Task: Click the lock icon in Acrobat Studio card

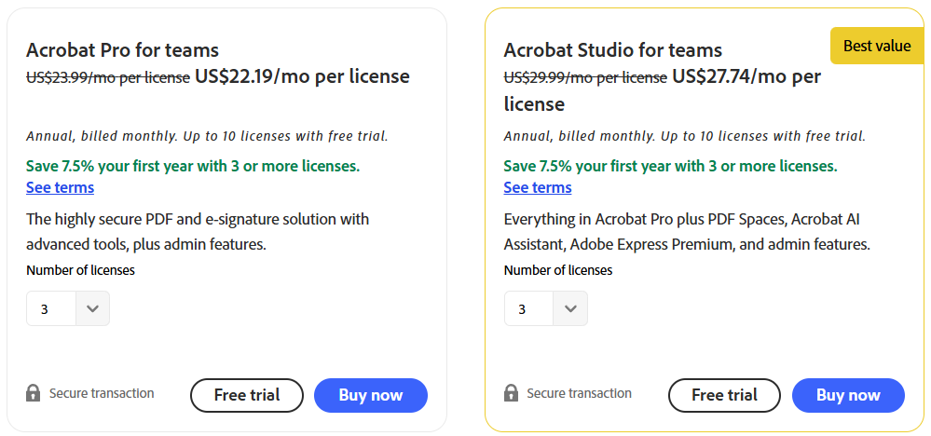Action: coord(511,393)
